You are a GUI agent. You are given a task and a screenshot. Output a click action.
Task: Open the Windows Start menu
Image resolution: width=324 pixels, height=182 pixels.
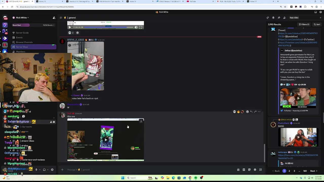tap(123, 178)
